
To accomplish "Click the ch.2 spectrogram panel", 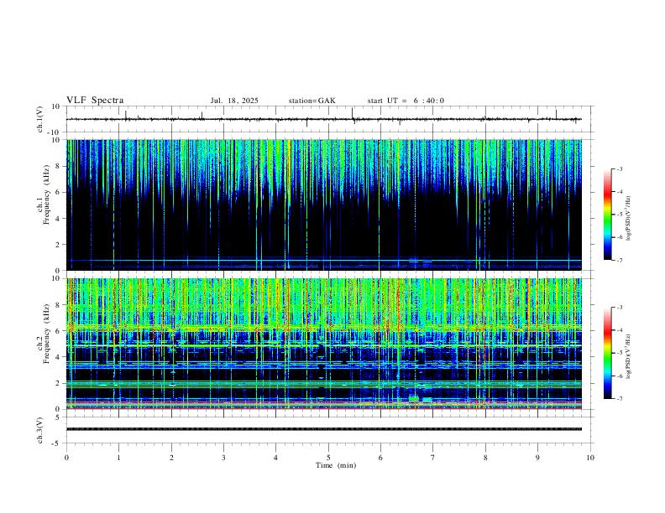I will pos(324,344).
